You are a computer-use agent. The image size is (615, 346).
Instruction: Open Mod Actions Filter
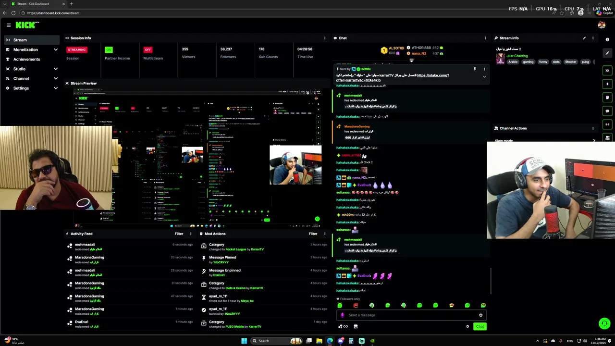click(313, 234)
